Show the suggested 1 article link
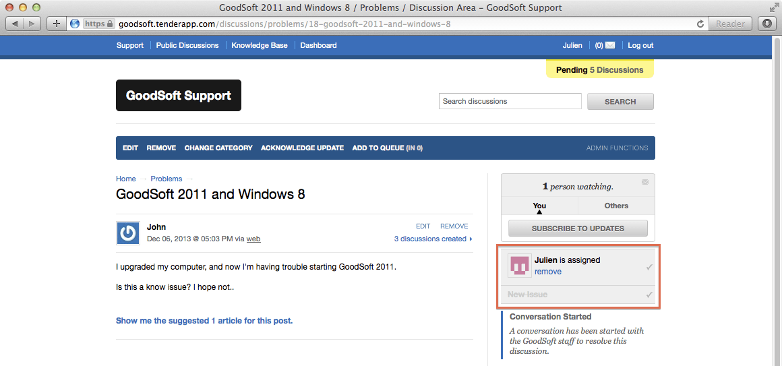This screenshot has width=782, height=366. pos(204,321)
